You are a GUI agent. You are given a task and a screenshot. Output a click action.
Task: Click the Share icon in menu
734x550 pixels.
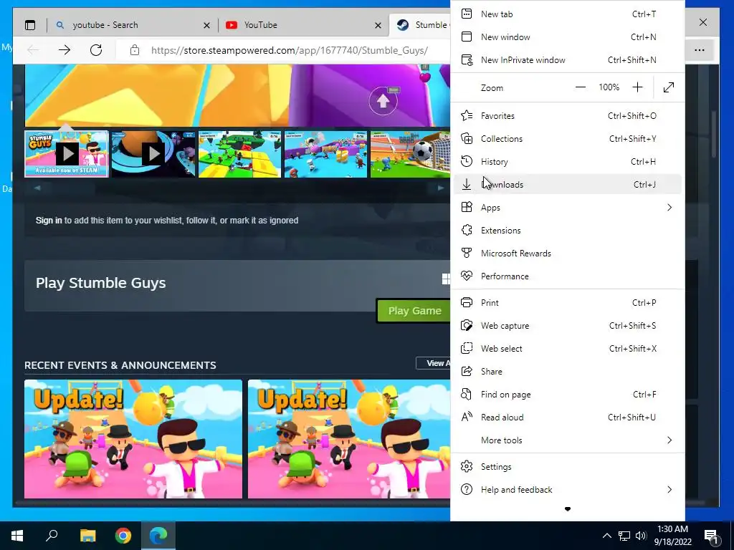point(467,372)
